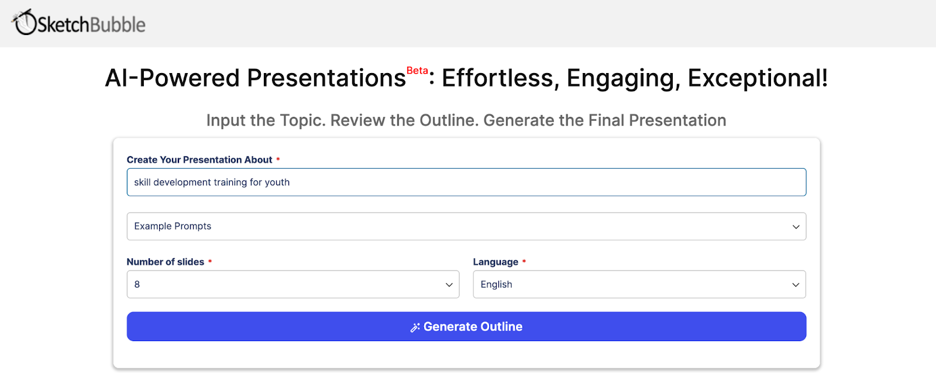Click the SketchBubble logo icon

click(25, 23)
